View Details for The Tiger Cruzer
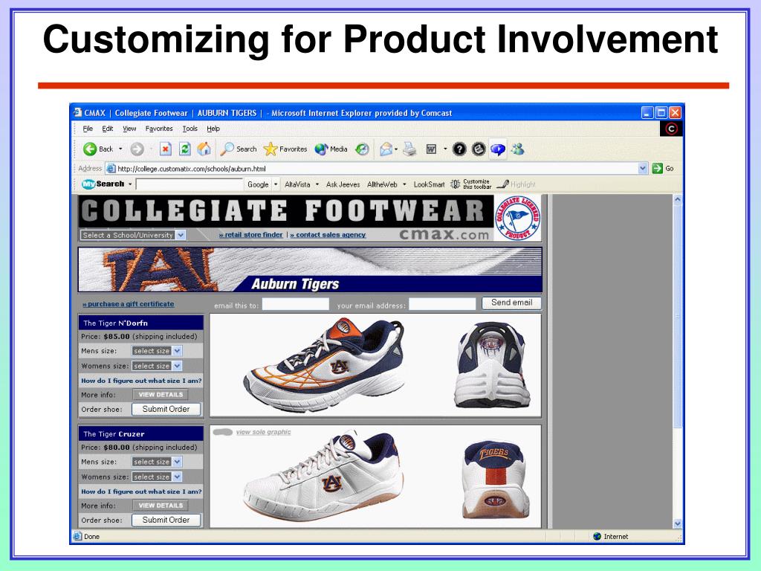Screen dimensions: 761x571 click(161, 506)
